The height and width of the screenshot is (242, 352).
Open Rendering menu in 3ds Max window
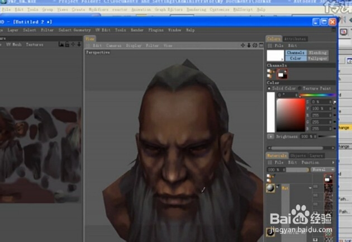click(197, 10)
